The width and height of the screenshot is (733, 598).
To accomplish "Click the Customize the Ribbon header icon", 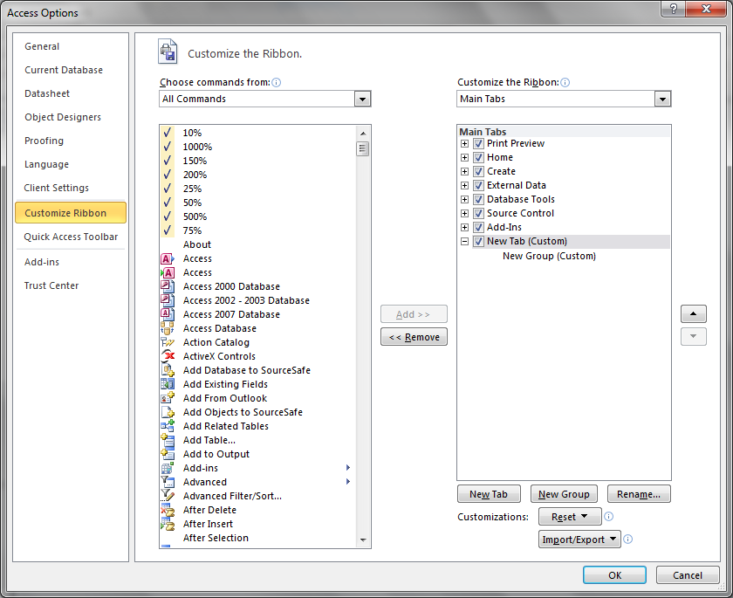I will pyautogui.click(x=168, y=52).
